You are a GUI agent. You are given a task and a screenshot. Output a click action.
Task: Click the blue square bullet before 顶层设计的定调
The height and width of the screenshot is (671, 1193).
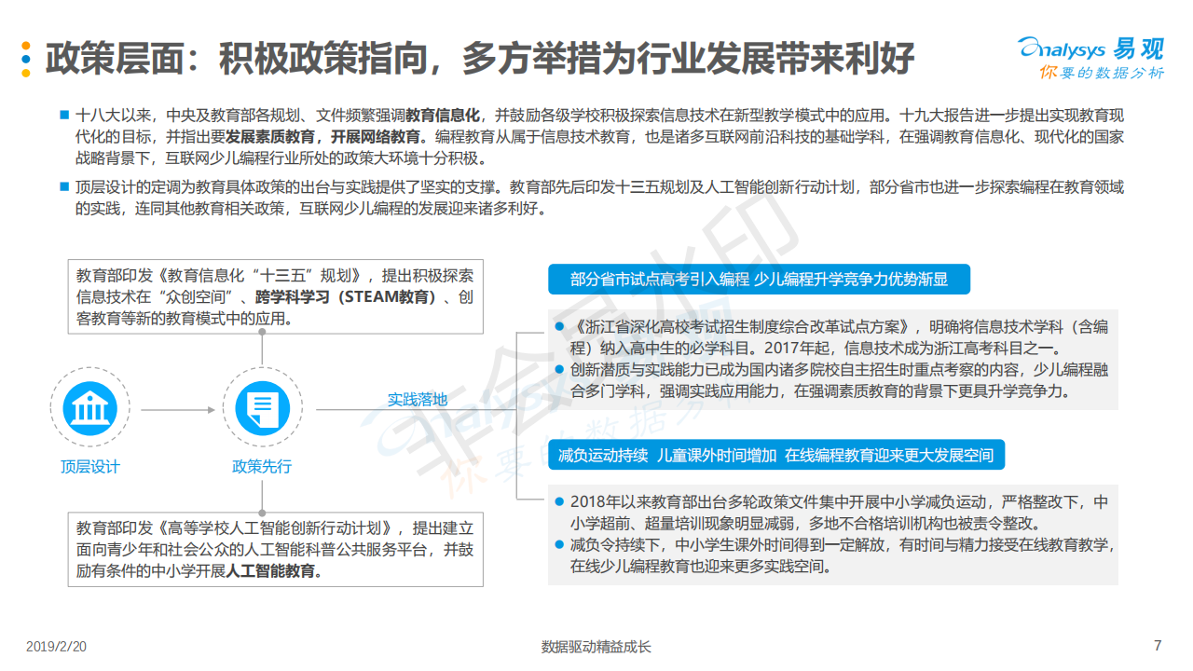pyautogui.click(x=64, y=186)
